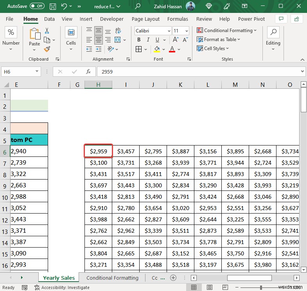Select the Format Painter brush
Screen dimensions: 307x291
47,49
